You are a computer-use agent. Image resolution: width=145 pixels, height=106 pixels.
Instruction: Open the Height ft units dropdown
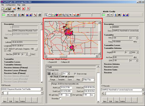click(130, 52)
